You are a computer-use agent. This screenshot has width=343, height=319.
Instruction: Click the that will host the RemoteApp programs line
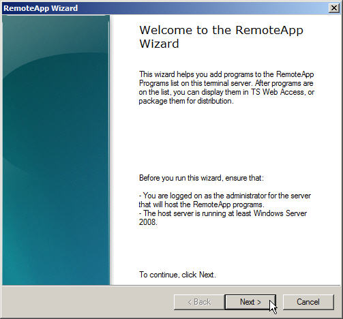201,204
